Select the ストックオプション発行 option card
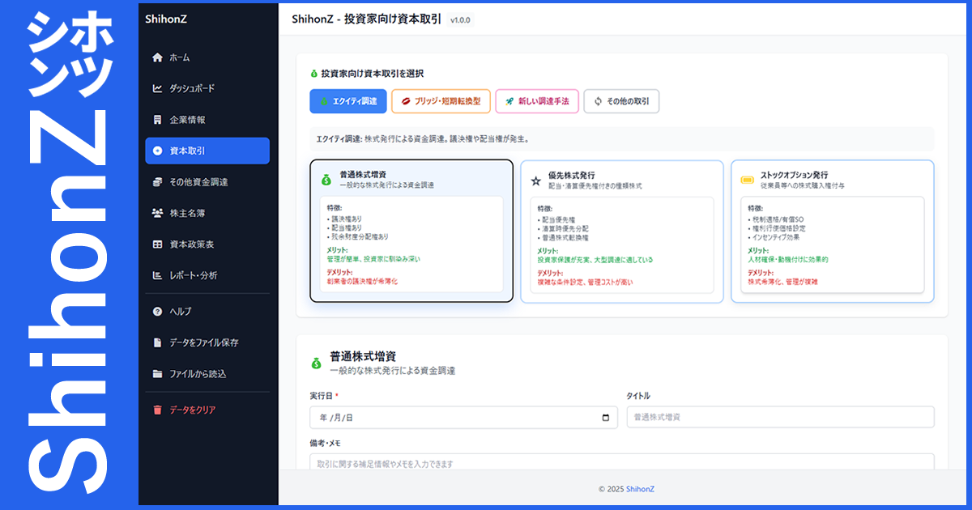 832,231
